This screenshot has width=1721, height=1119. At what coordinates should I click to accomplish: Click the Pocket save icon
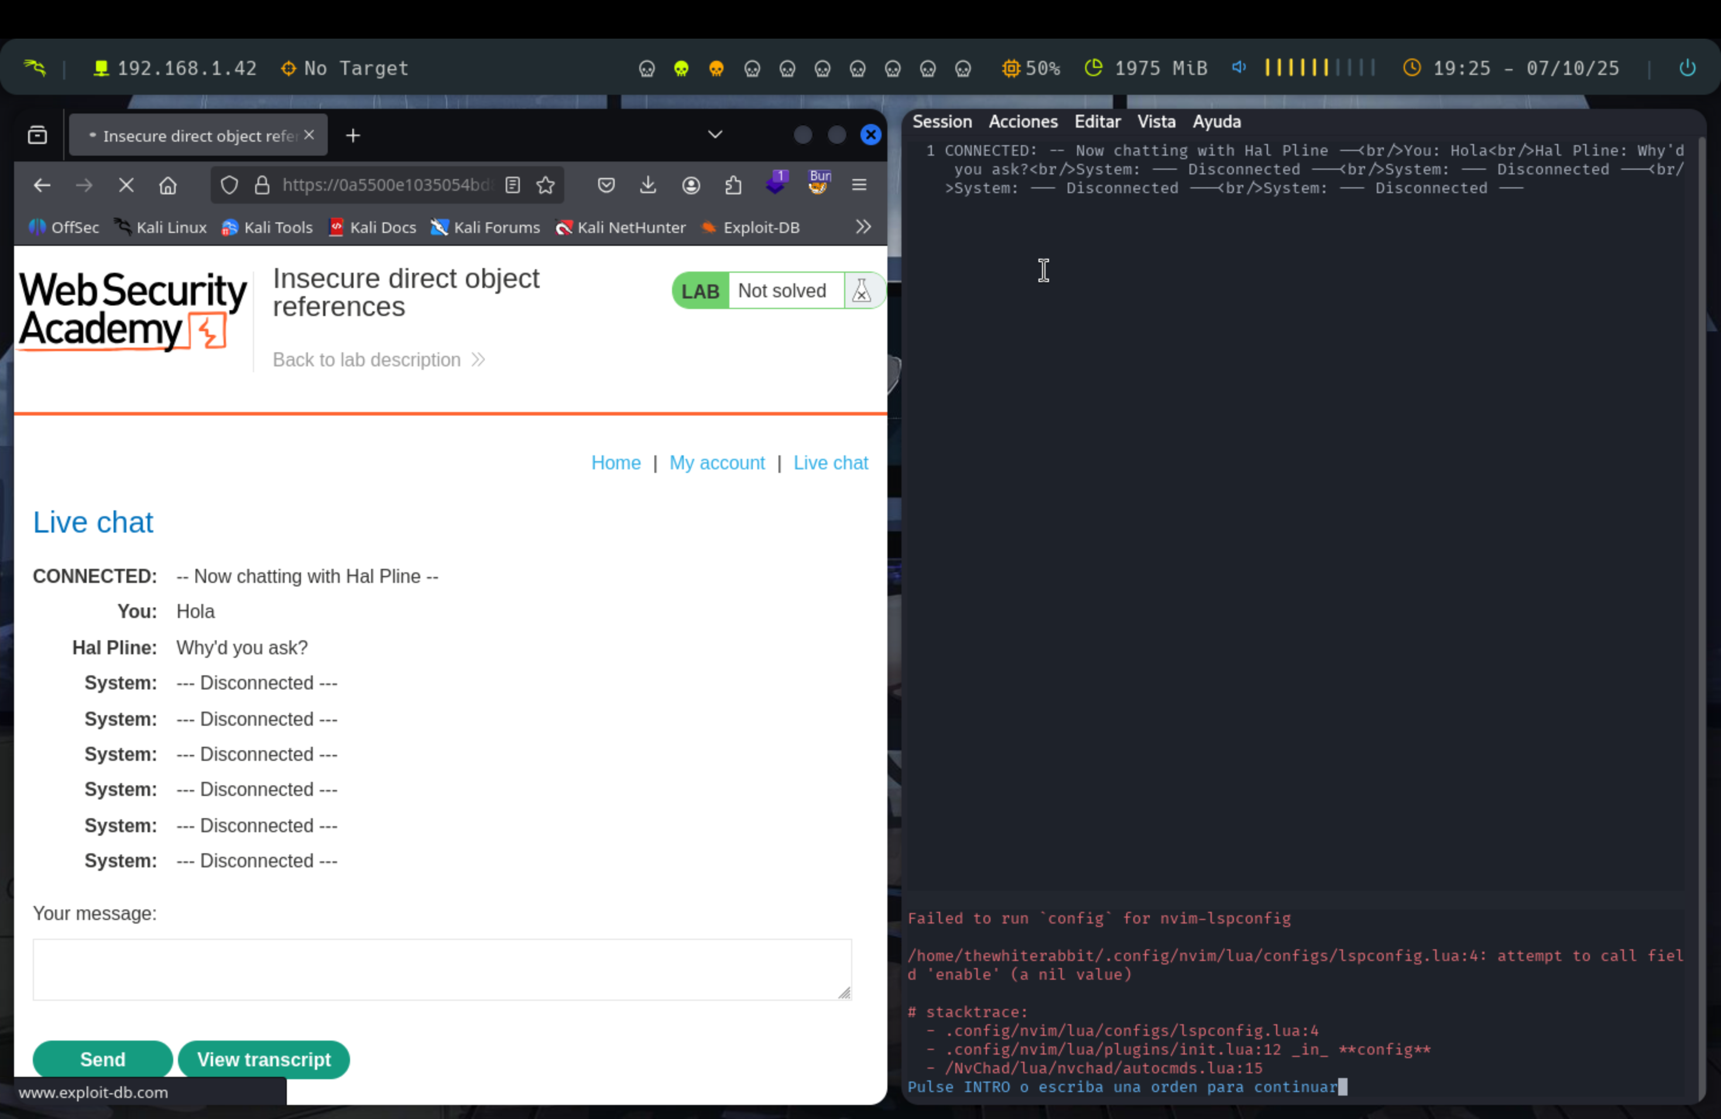pyautogui.click(x=606, y=186)
